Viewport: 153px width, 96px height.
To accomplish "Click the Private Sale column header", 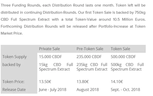I will click(x=49, y=49).
